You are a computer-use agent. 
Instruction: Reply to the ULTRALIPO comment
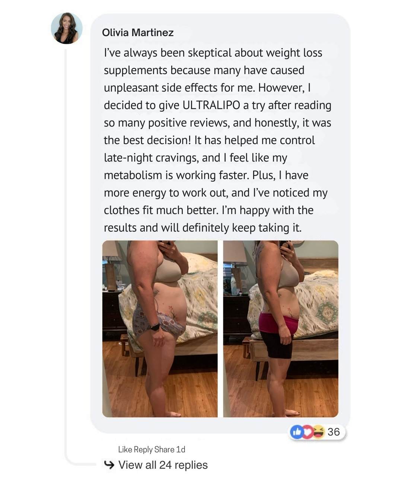(x=143, y=449)
